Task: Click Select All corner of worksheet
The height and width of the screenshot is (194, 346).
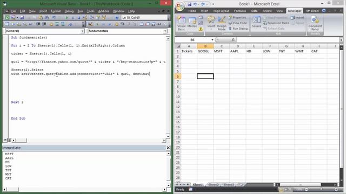Action: point(178,46)
